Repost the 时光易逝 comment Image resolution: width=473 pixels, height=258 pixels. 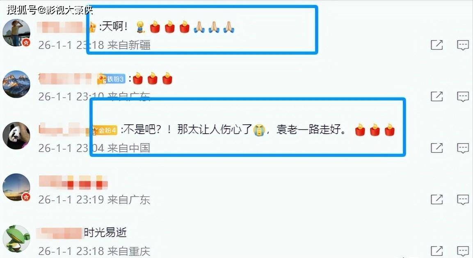436,251
